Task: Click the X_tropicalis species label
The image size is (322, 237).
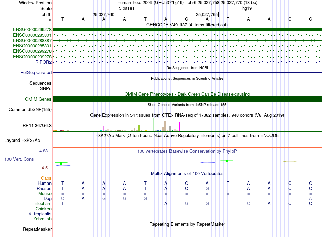Action: click(x=40, y=214)
